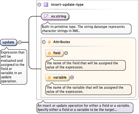Click the xs:string triangle type icon
139x114 pixels.
click(x=46, y=16)
